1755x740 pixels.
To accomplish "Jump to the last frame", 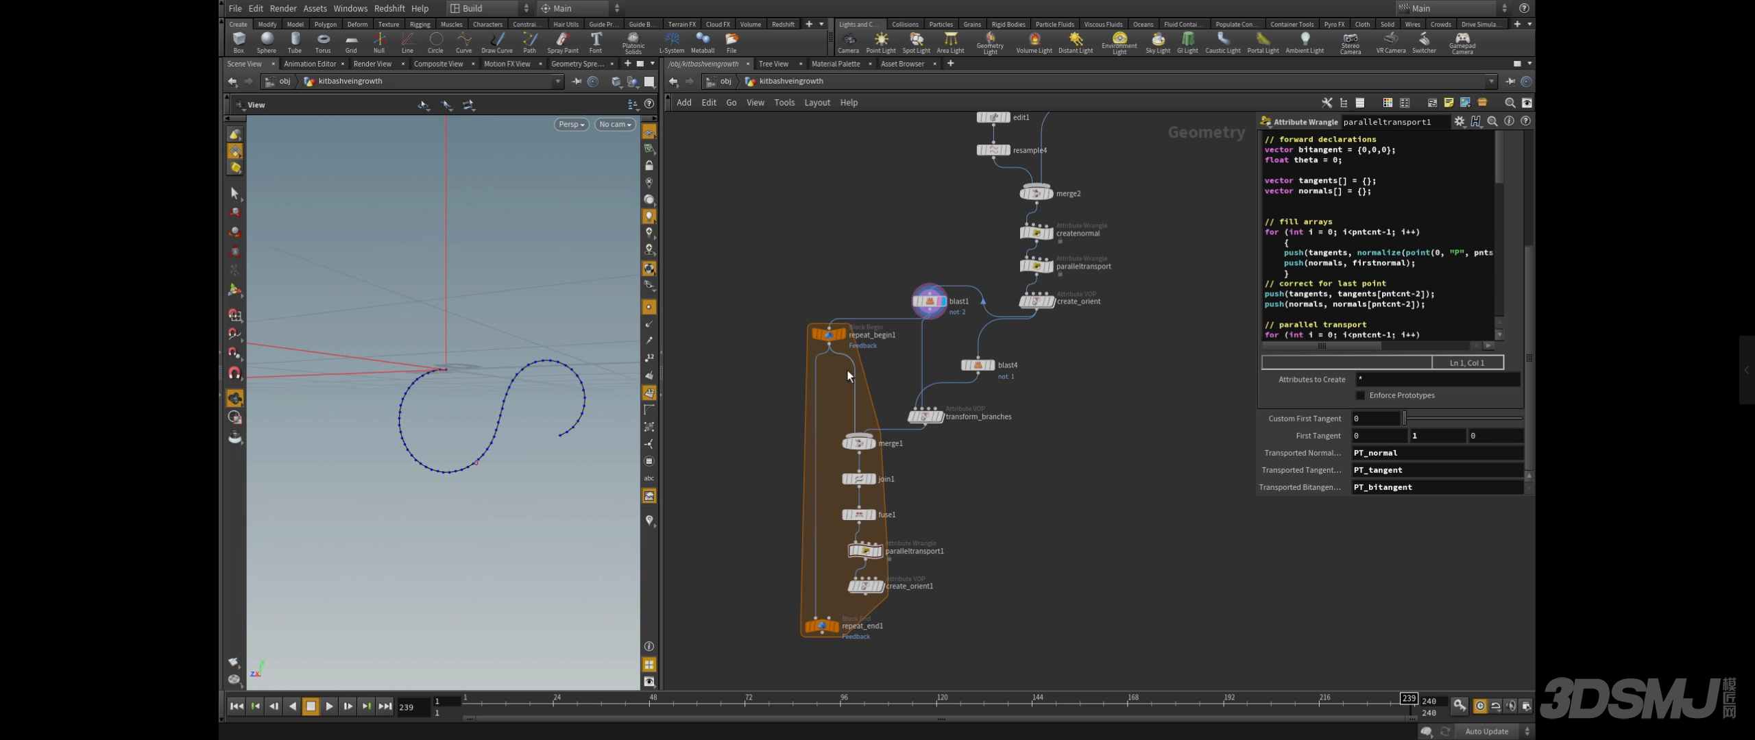I will point(385,706).
